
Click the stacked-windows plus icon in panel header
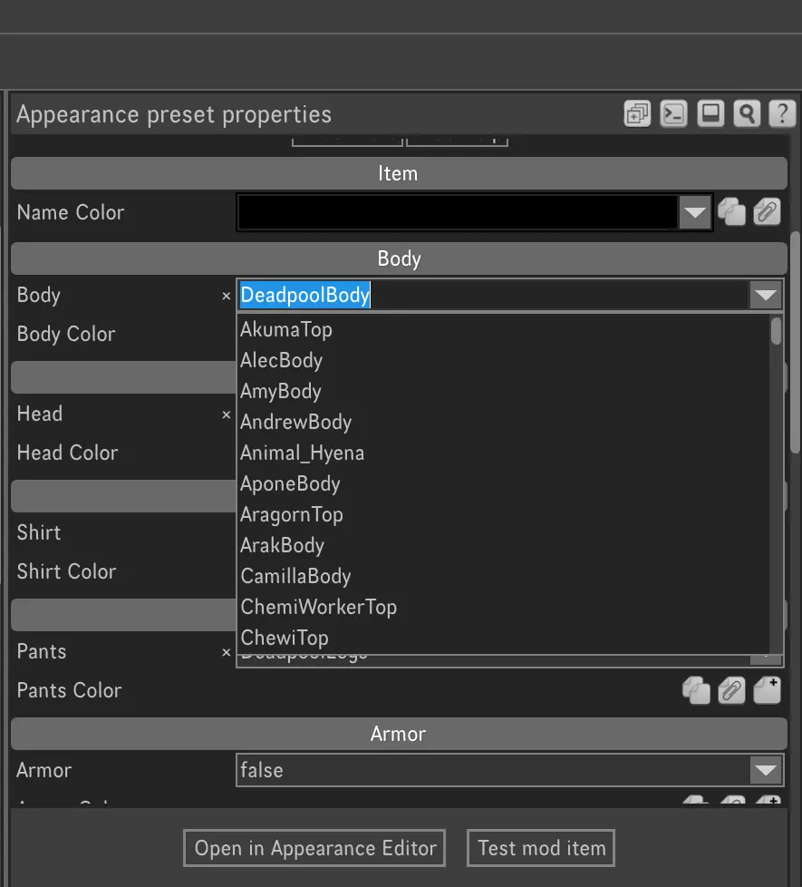(637, 114)
